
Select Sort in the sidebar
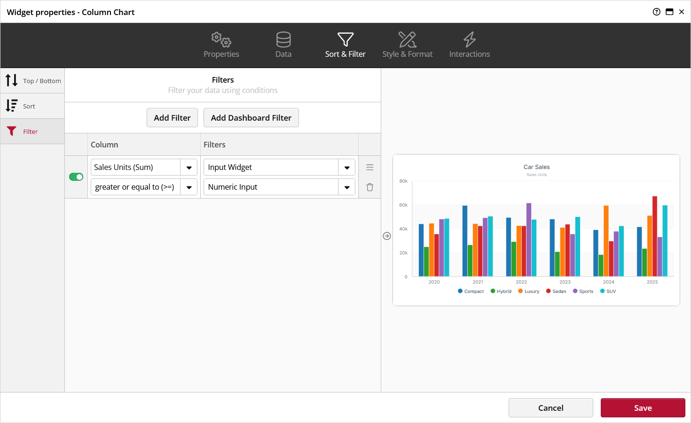point(32,106)
